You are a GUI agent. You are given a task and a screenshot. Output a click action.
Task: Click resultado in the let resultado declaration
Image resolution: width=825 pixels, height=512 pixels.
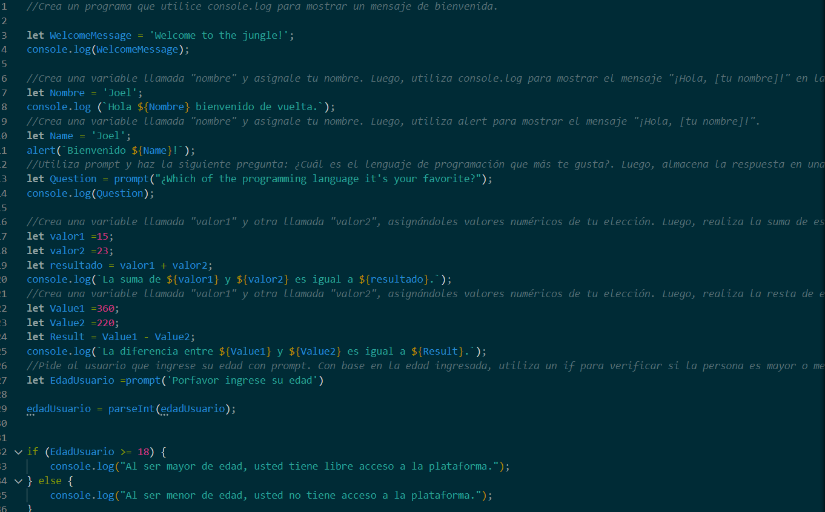coord(76,265)
